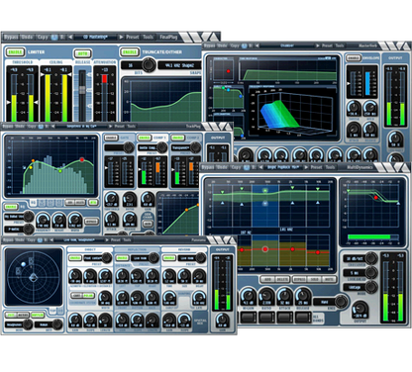Click the TrackPlug compressor Ratio knob
This screenshot has width=412, height=372.
(129, 200)
